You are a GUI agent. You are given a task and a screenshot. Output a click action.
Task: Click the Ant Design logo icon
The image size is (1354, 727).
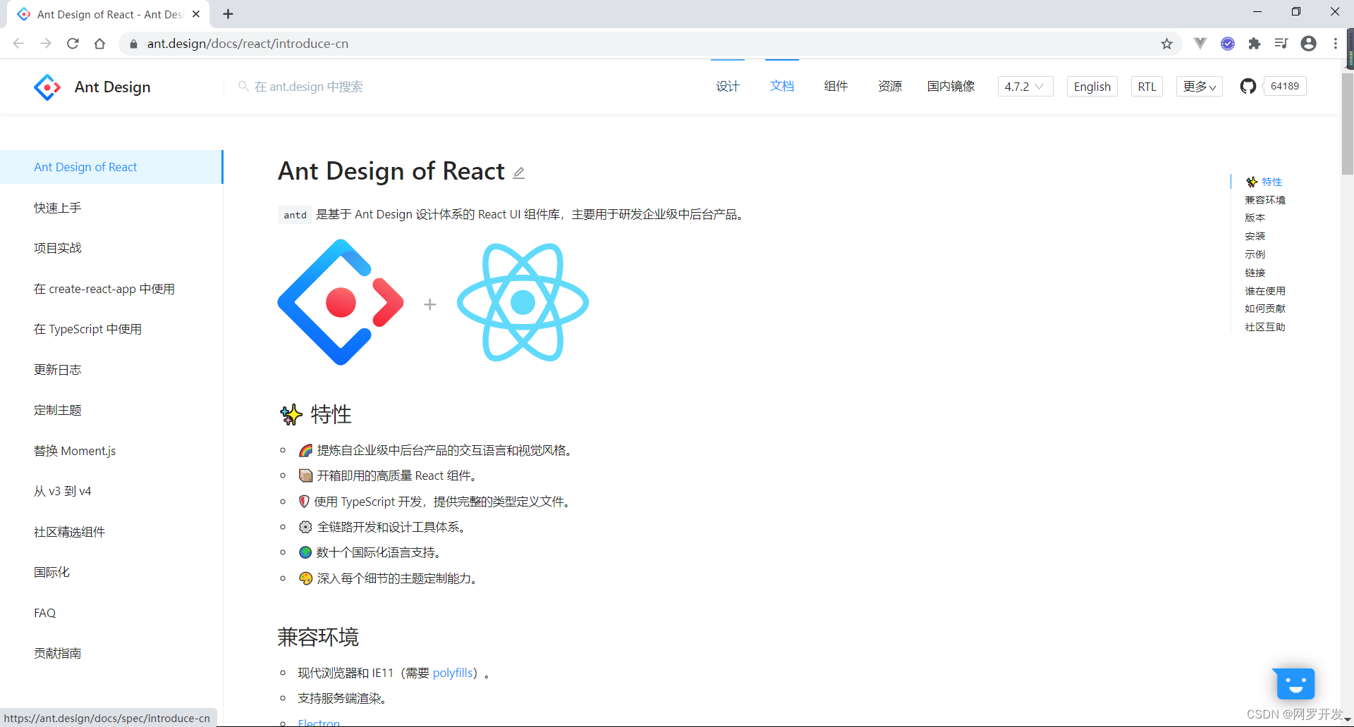click(47, 87)
